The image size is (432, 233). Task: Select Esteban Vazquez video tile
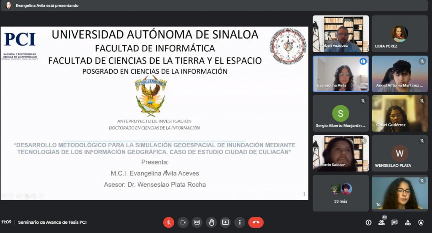(x=340, y=34)
